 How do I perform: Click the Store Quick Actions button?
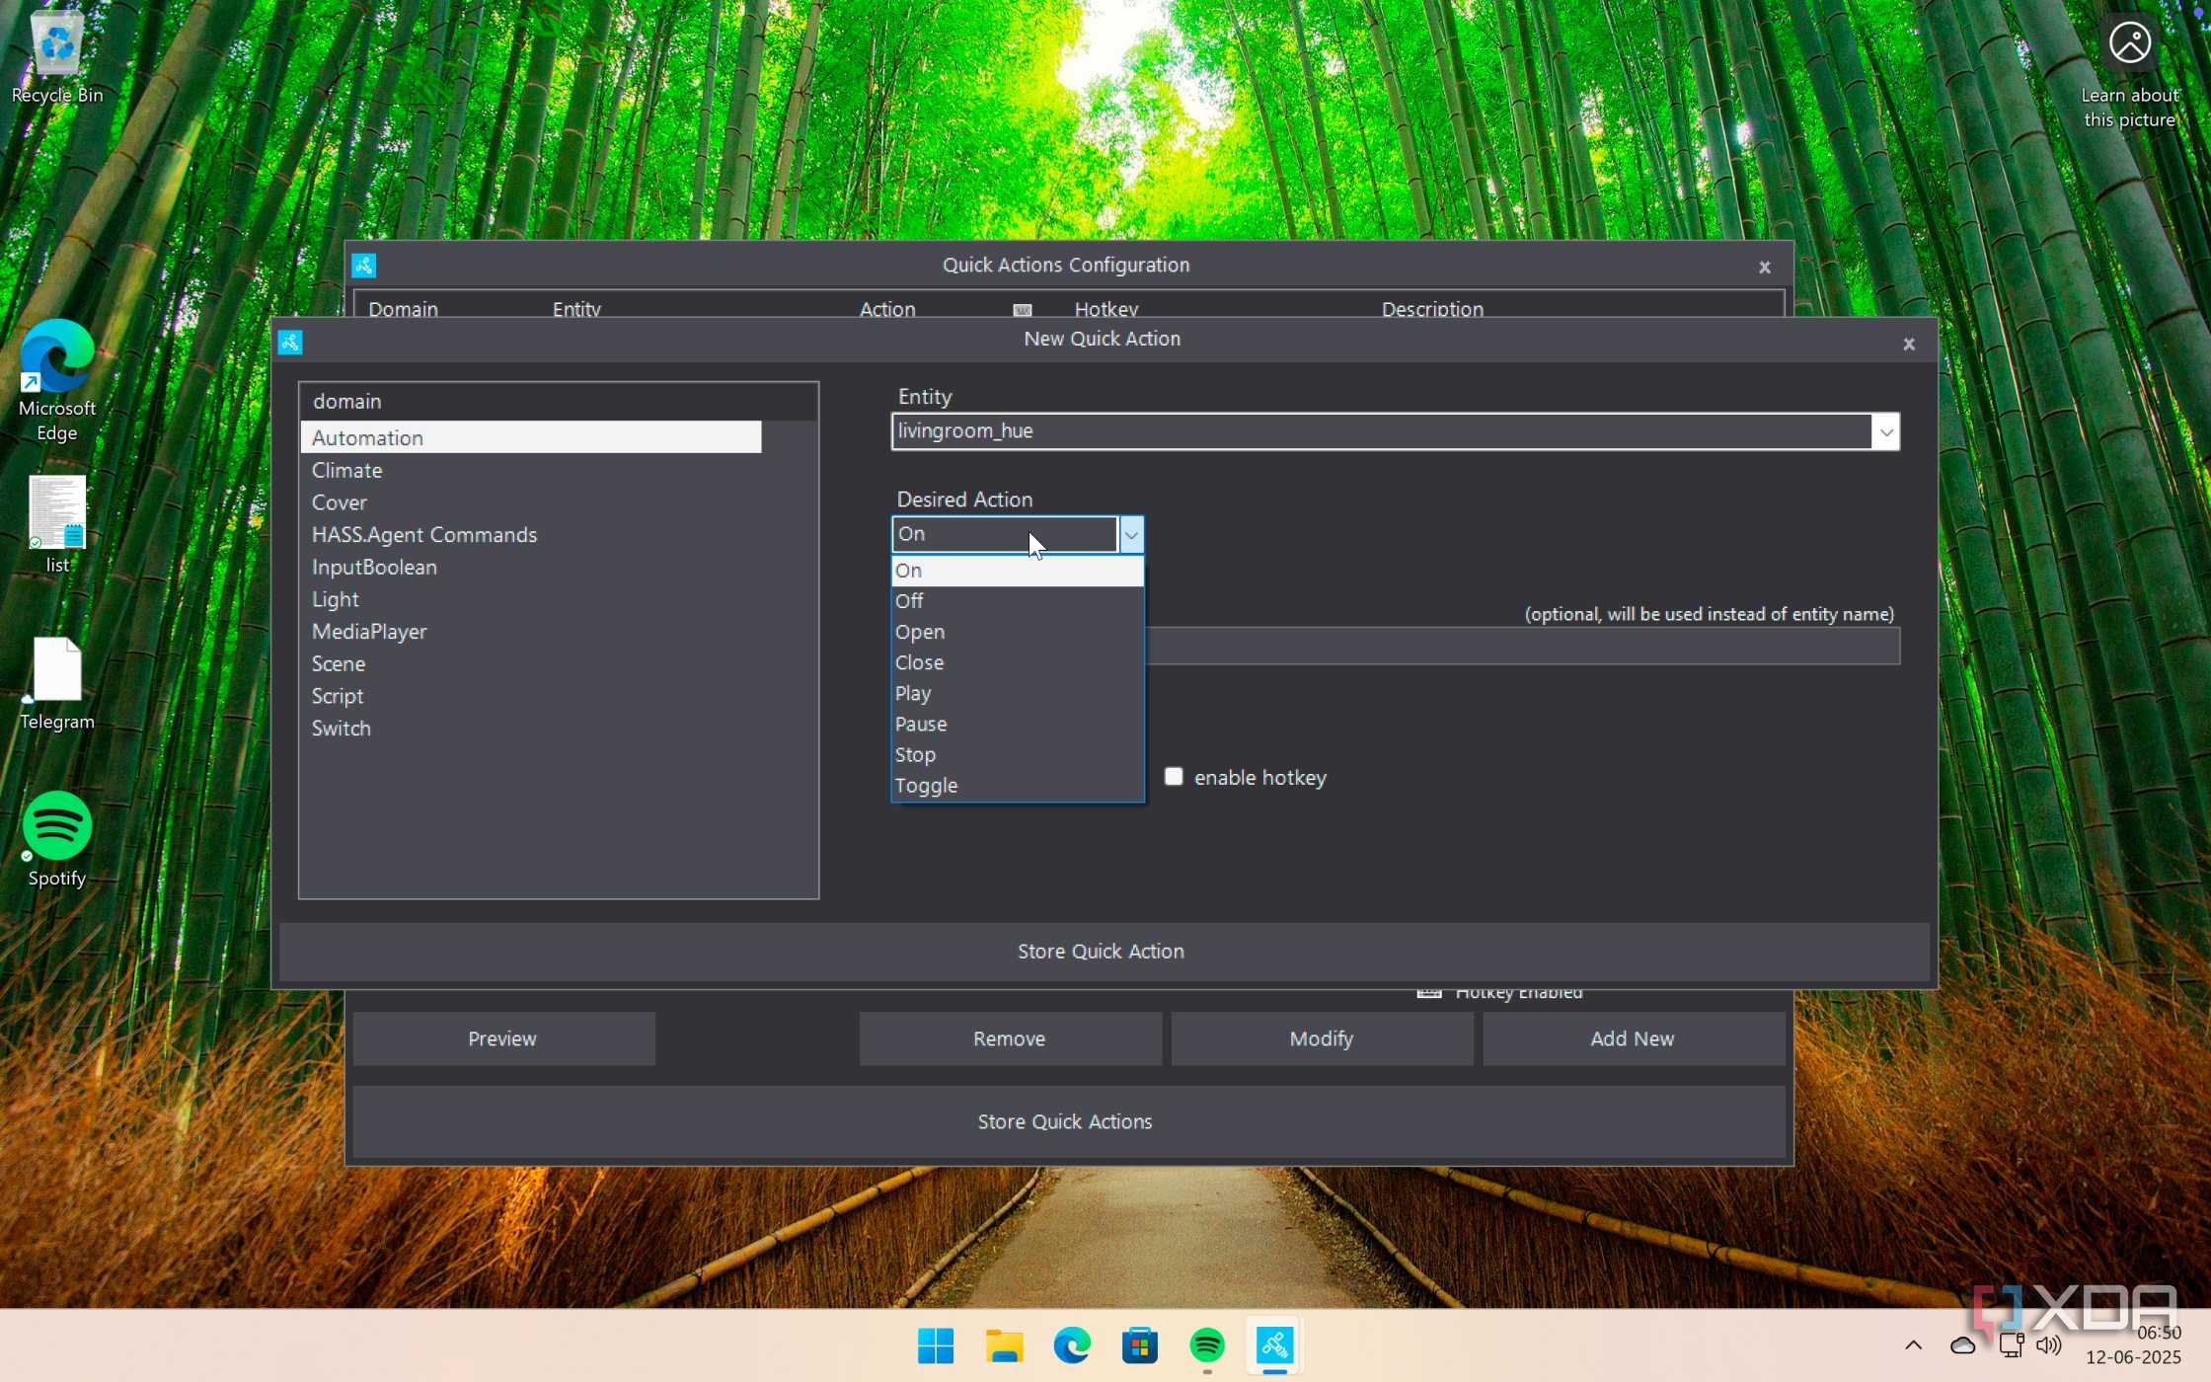1067,1121
